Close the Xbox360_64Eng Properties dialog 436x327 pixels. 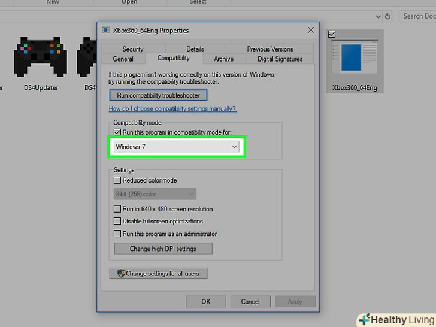click(x=311, y=30)
